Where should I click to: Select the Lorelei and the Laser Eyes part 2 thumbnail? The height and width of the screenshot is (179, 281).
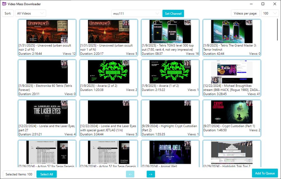pos(47,112)
